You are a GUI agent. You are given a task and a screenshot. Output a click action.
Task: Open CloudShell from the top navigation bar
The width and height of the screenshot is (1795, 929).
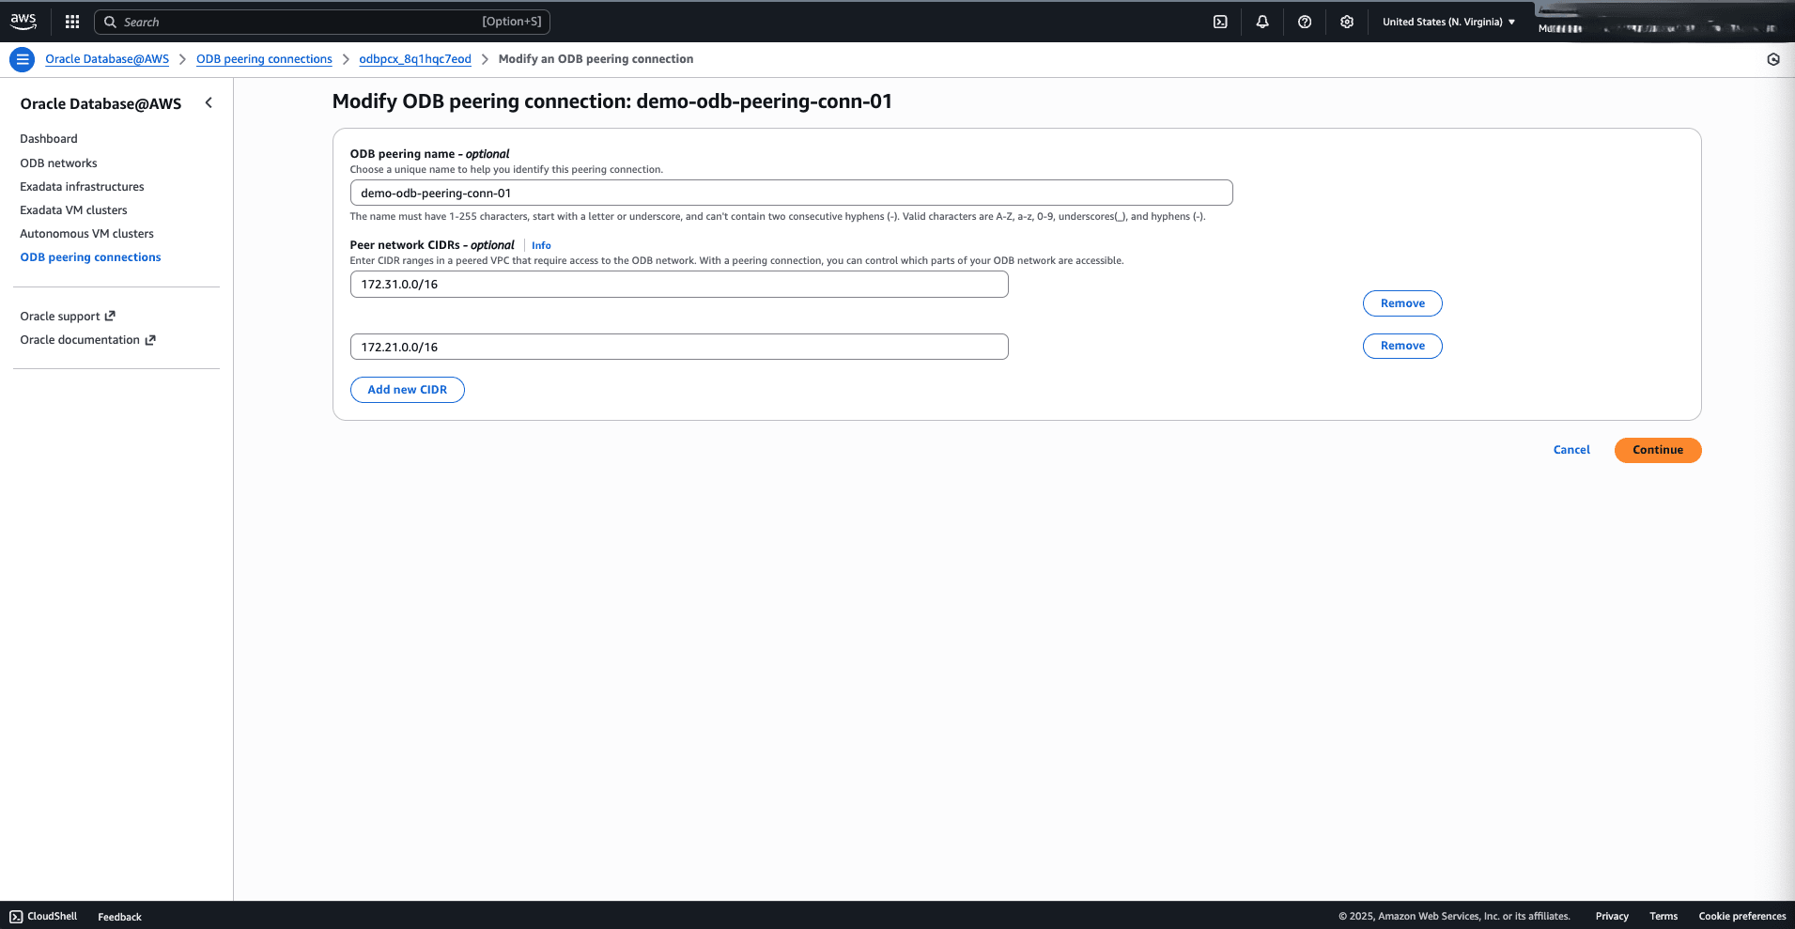coord(1219,21)
